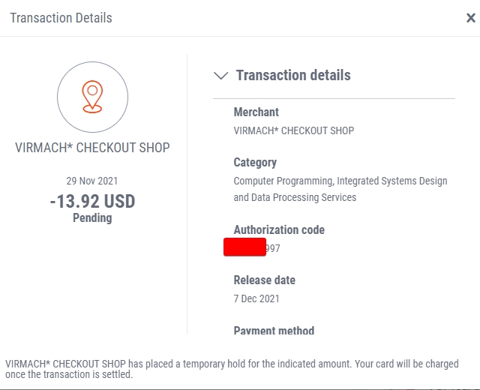The image size is (480, 390).
Task: Click merchant value VIRMACH* CHECKOUT SHOP in details
Action: point(294,130)
